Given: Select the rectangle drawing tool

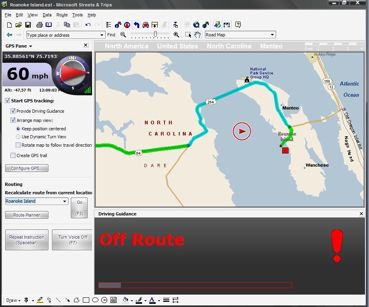Looking at the screenshot, I should (x=86, y=300).
